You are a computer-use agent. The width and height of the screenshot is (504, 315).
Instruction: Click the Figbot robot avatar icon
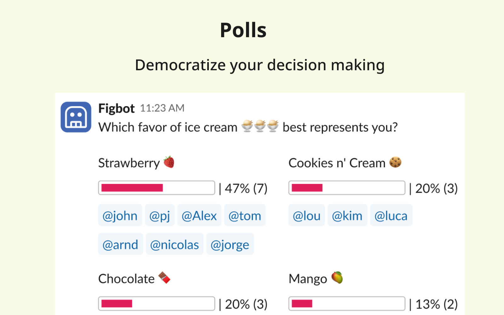tap(76, 117)
